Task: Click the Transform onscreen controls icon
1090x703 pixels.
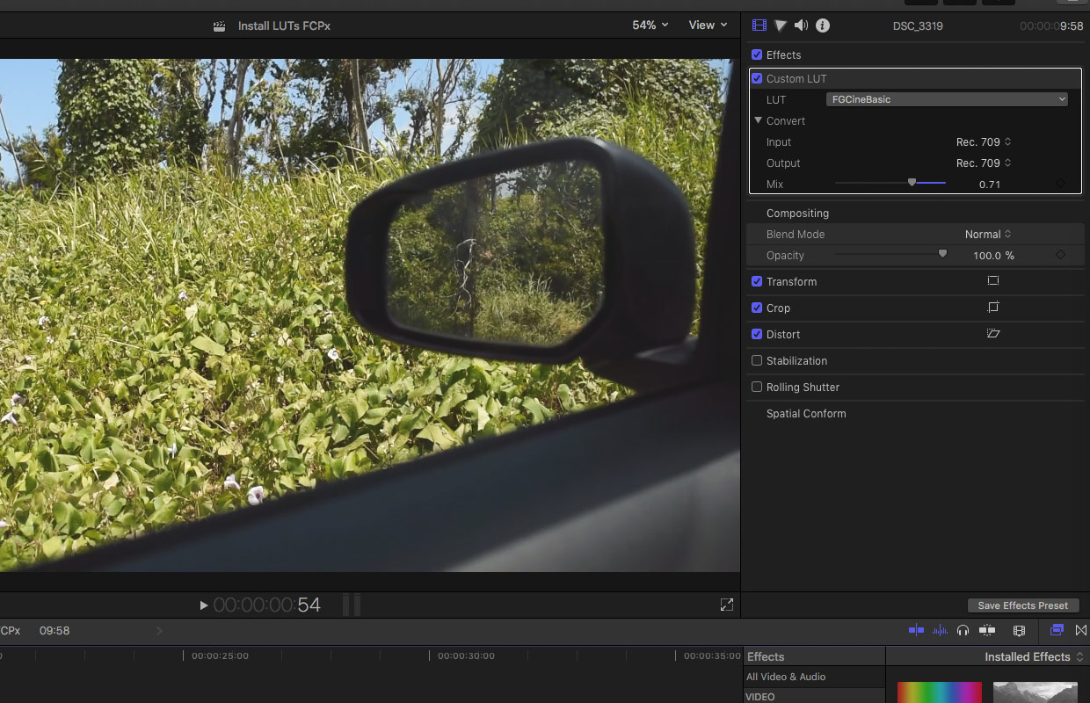Action: [993, 281]
